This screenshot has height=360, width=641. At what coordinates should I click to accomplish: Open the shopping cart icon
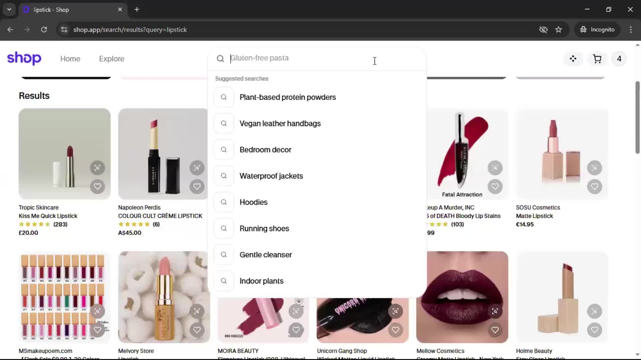[597, 59]
